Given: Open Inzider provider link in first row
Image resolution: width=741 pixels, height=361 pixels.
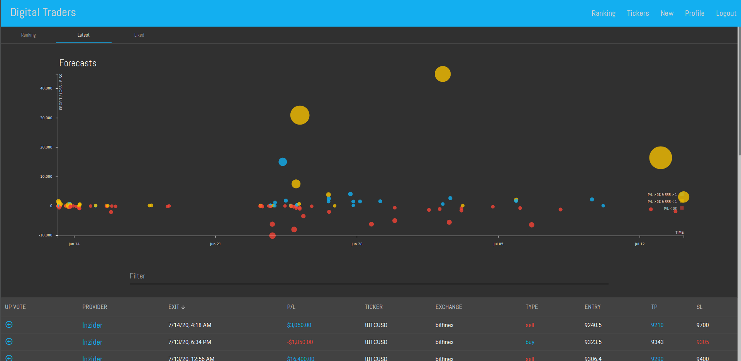Looking at the screenshot, I should [x=92, y=325].
